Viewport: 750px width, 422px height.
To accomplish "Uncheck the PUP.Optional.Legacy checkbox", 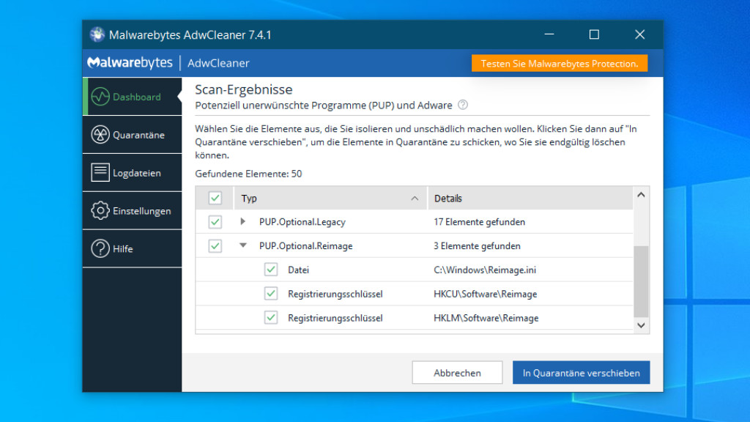I will 215,222.
